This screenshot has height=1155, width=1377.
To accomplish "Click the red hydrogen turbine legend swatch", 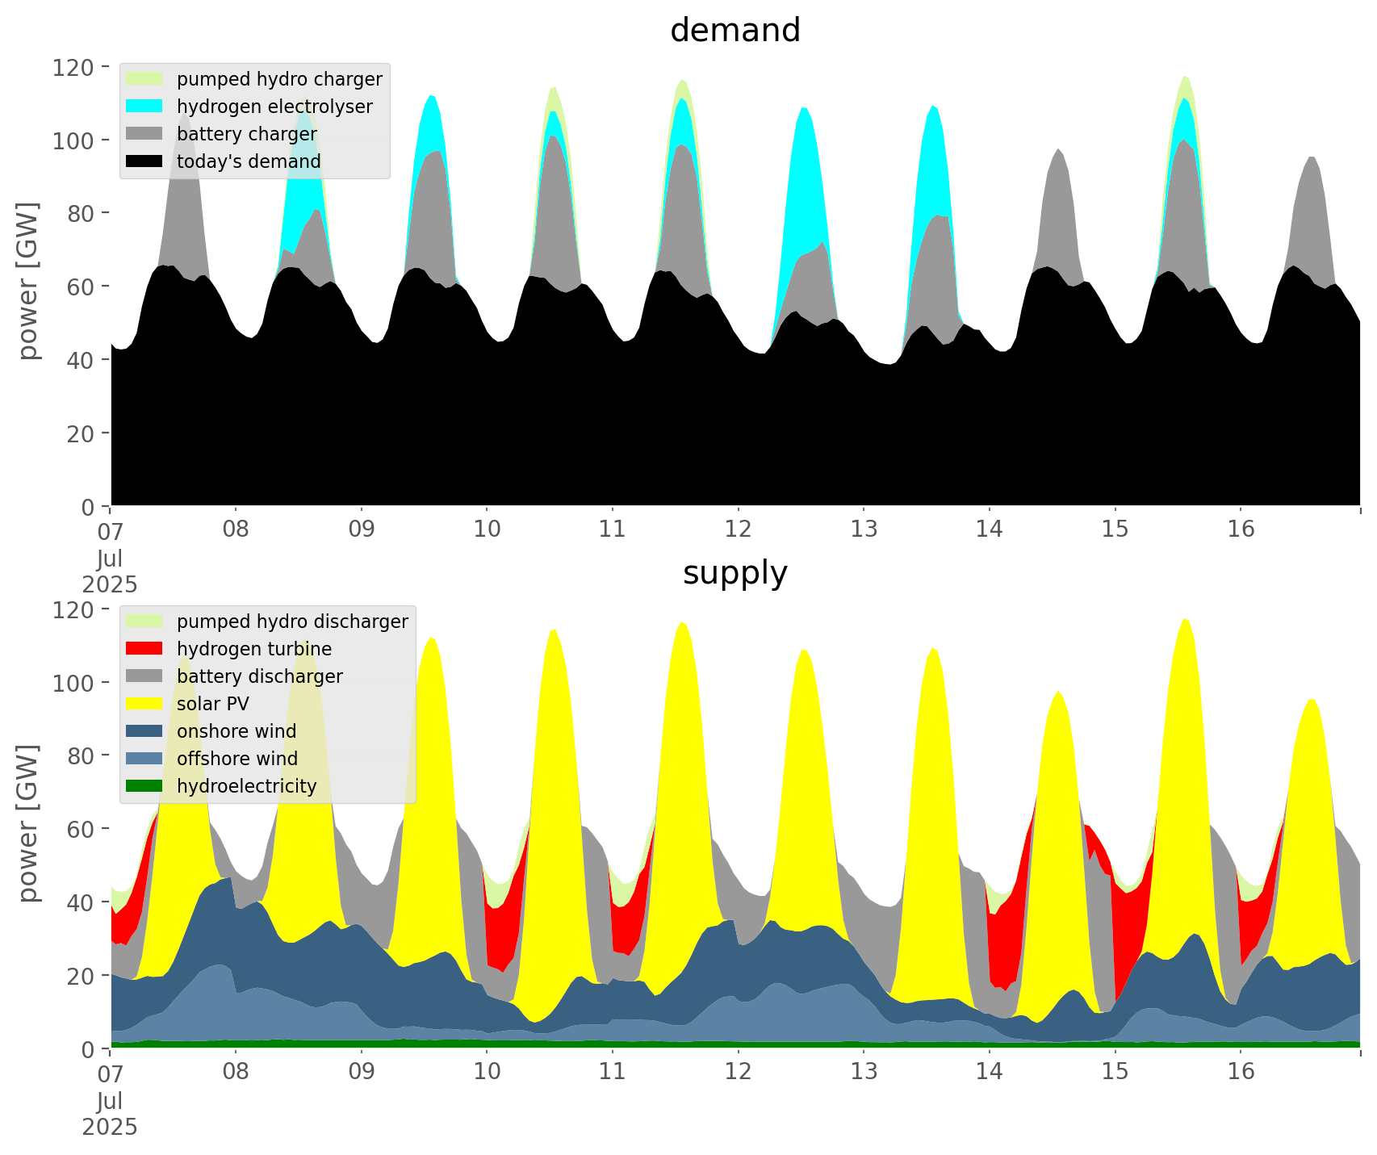I will click(x=144, y=649).
